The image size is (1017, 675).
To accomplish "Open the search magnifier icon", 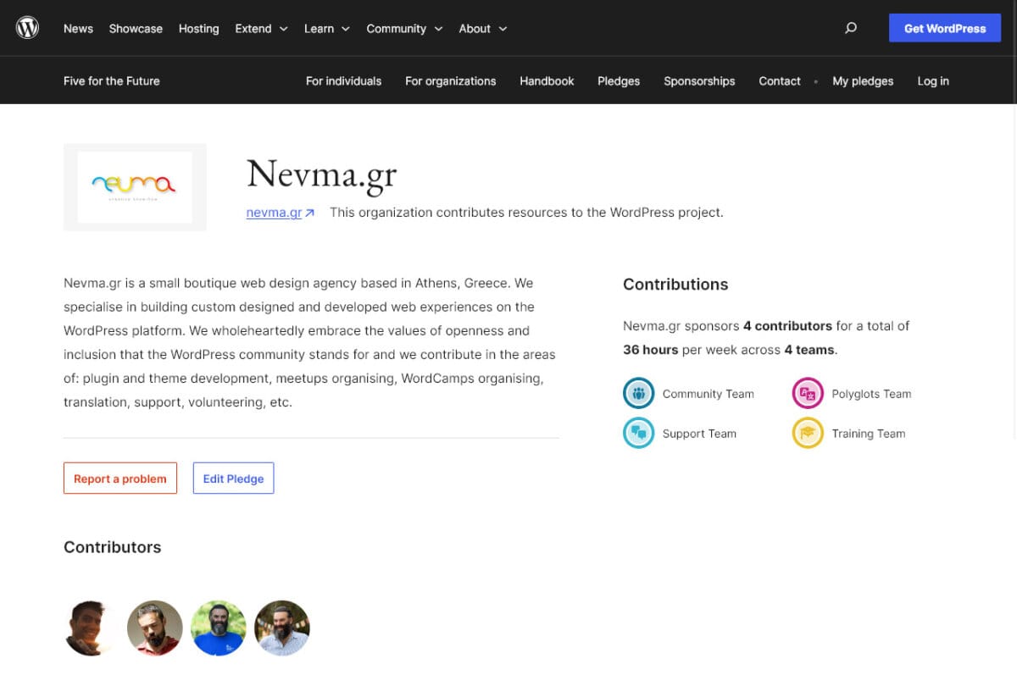I will coord(851,28).
